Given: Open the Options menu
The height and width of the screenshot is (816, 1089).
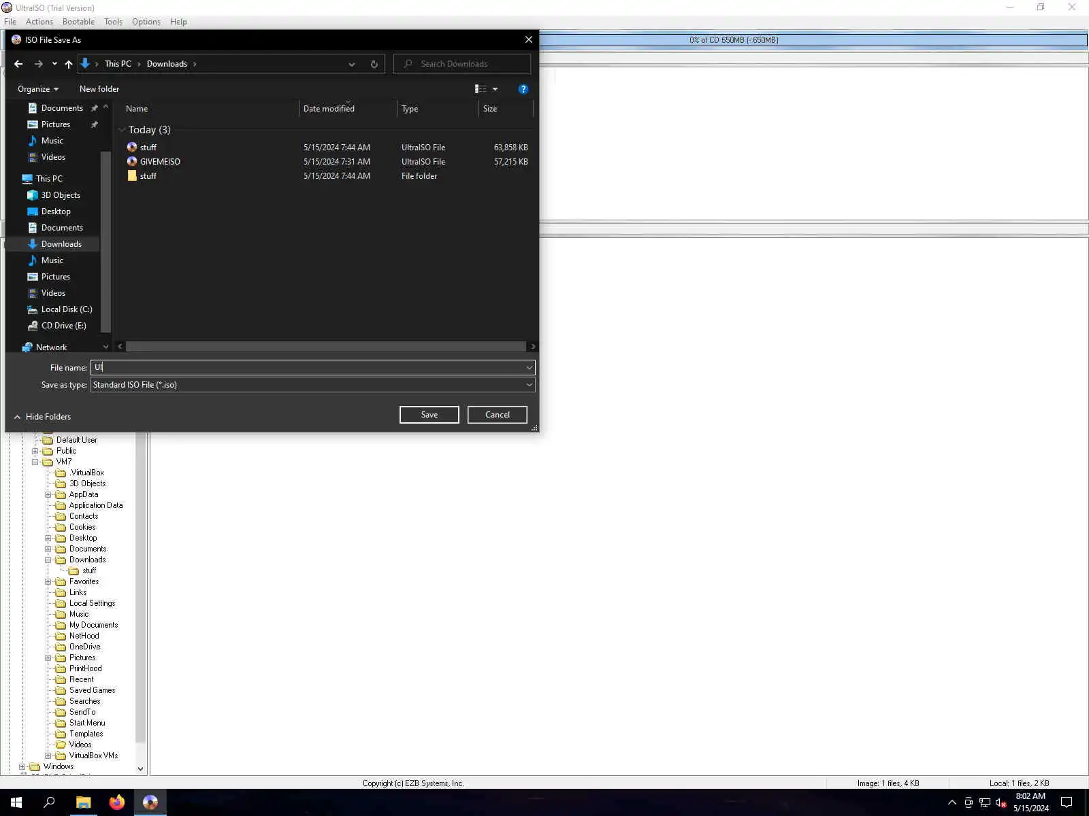Looking at the screenshot, I should (146, 22).
